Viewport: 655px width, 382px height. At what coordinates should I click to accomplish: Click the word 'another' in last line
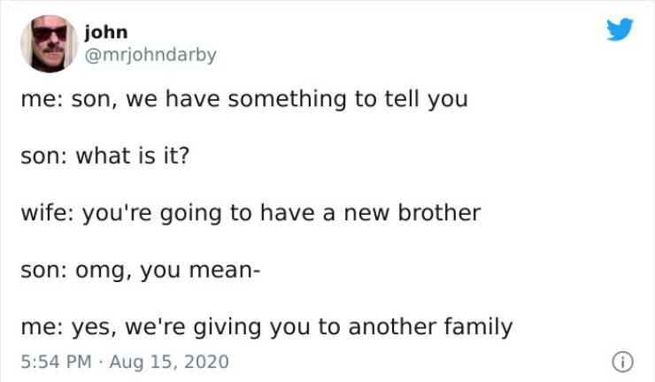[392, 327]
